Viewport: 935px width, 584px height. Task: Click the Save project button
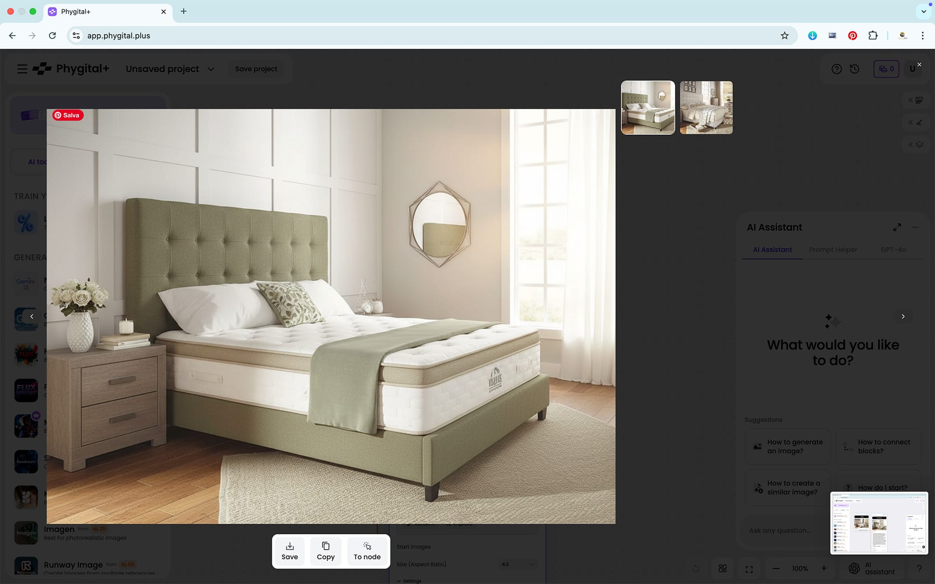click(256, 69)
